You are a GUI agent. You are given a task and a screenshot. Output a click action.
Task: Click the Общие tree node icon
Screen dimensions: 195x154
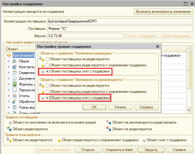coord(14,61)
